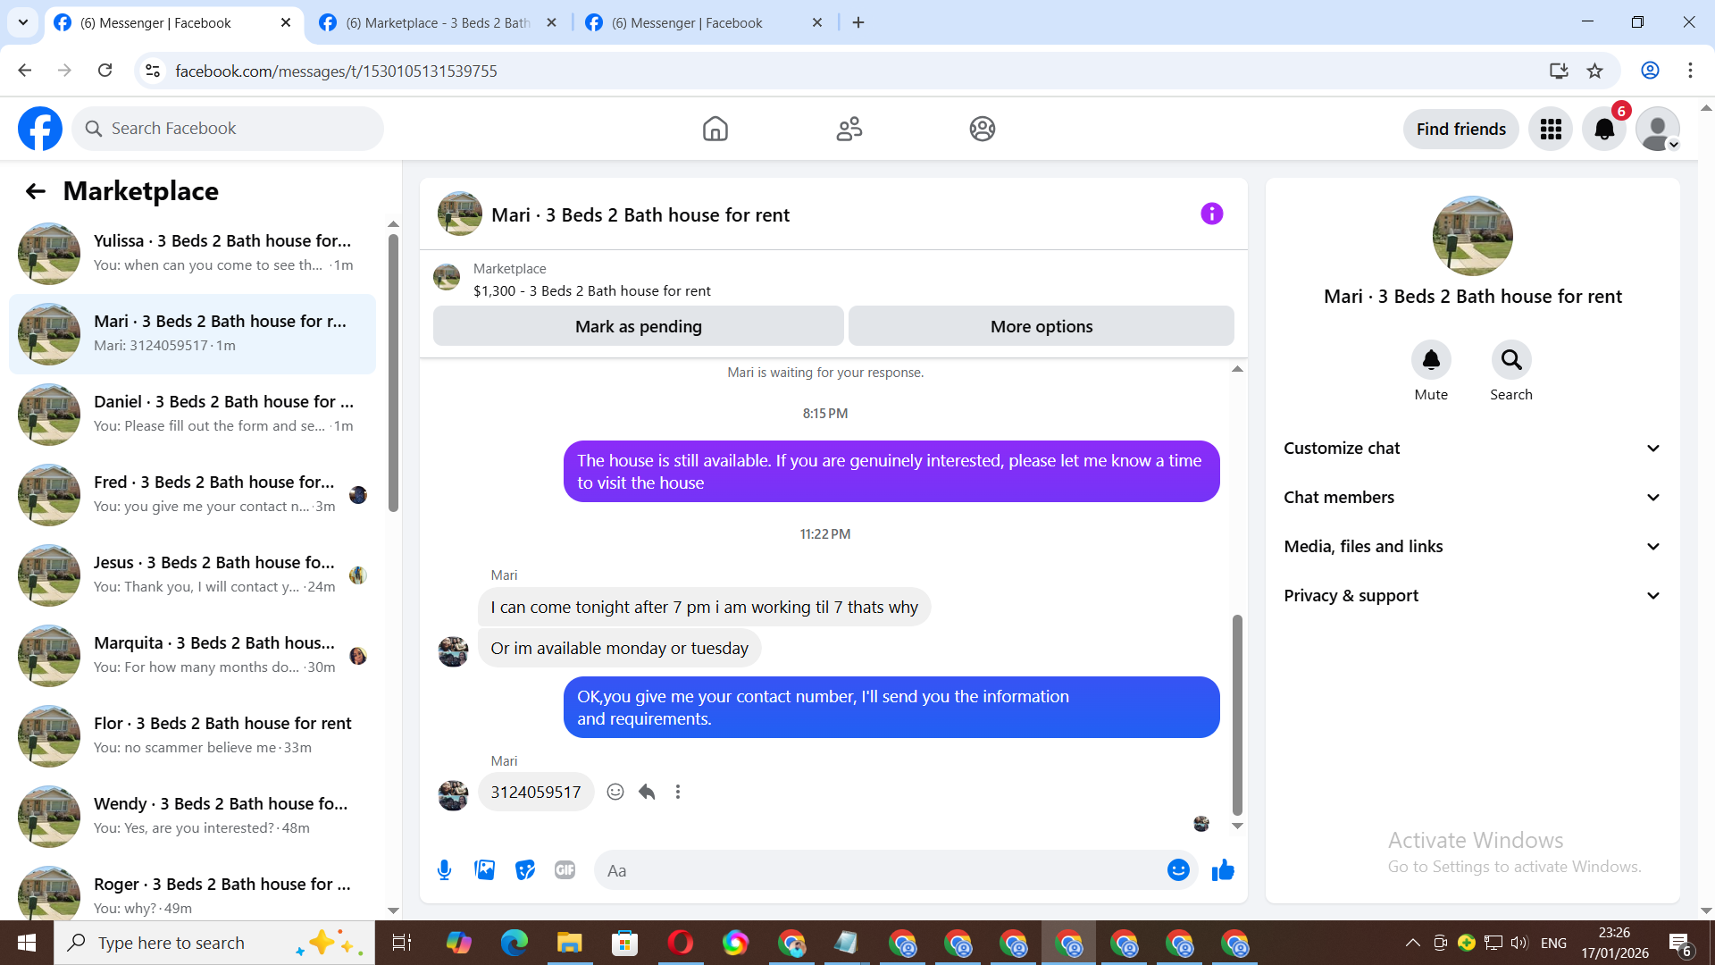The width and height of the screenshot is (1715, 965).
Task: Open Yulissa's conversation in the list
Action: (x=192, y=253)
